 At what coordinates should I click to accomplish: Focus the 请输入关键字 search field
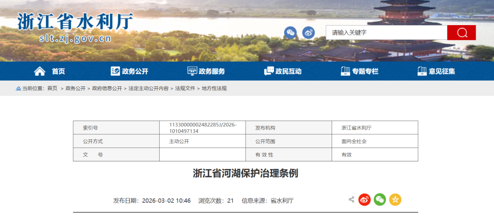pyautogui.click(x=387, y=33)
